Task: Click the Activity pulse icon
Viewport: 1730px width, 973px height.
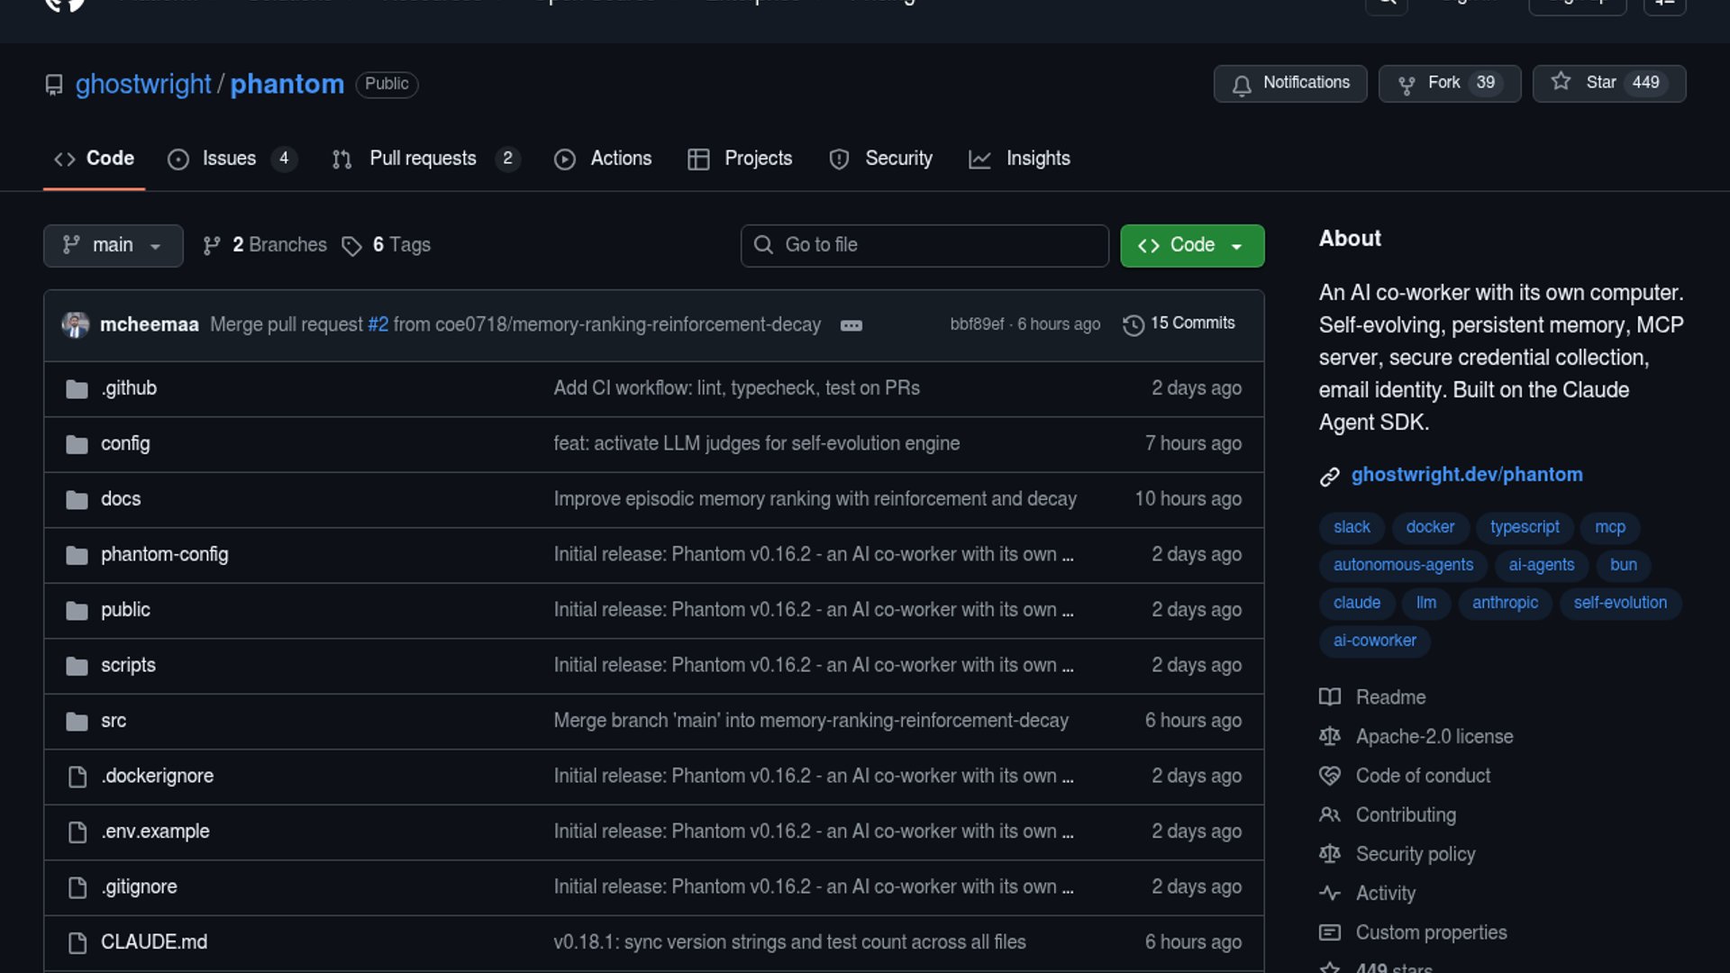Action: (1330, 894)
